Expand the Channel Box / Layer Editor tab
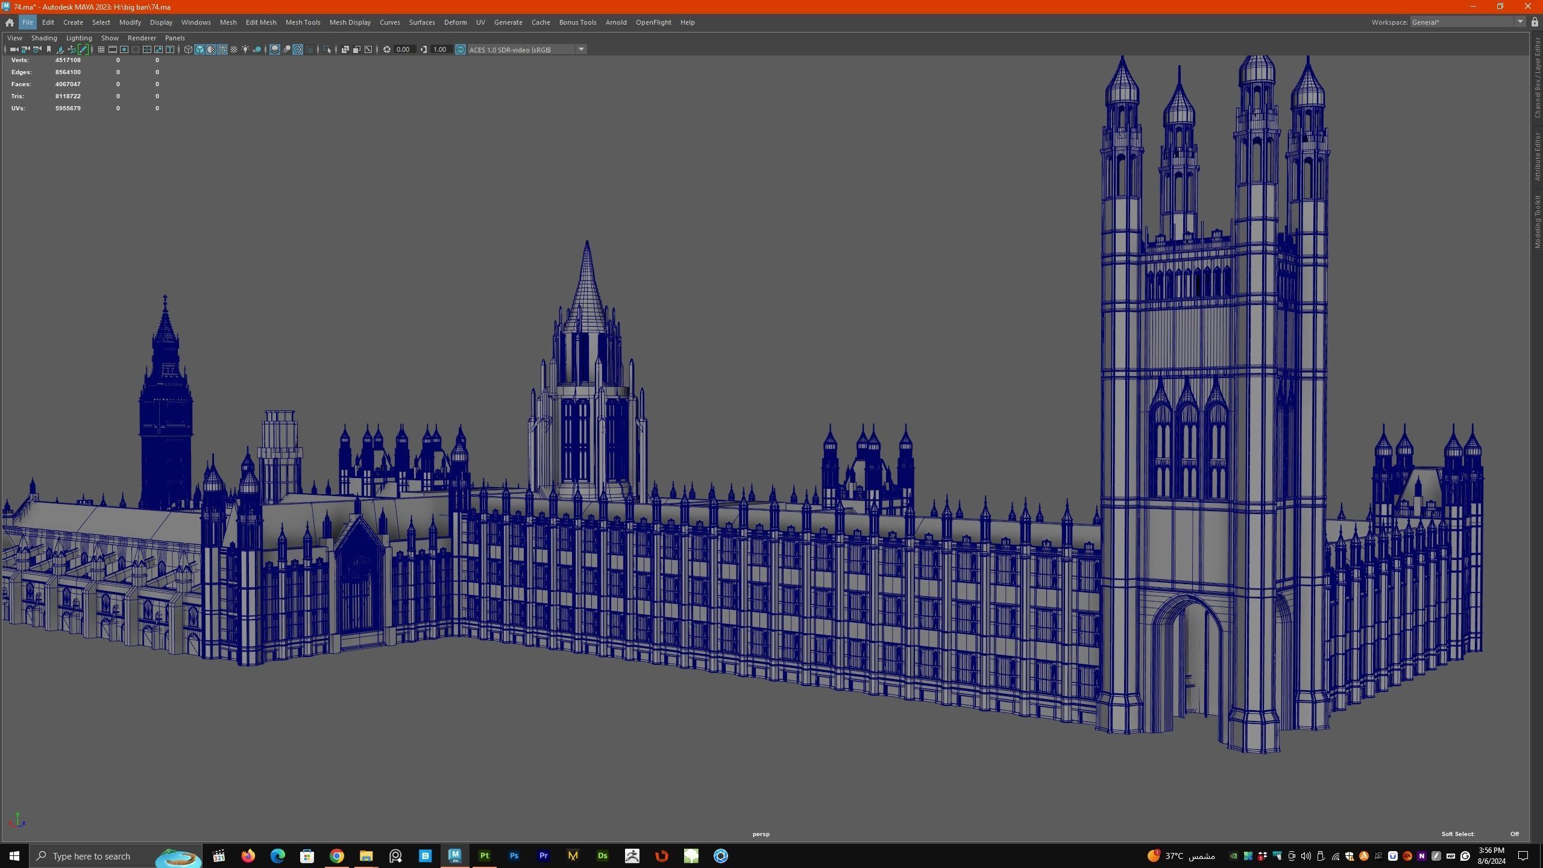The width and height of the screenshot is (1543, 868). [1538, 77]
